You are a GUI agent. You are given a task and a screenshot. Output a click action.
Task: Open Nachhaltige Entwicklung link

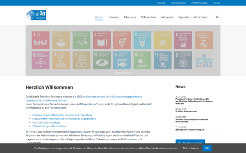click(46, 122)
